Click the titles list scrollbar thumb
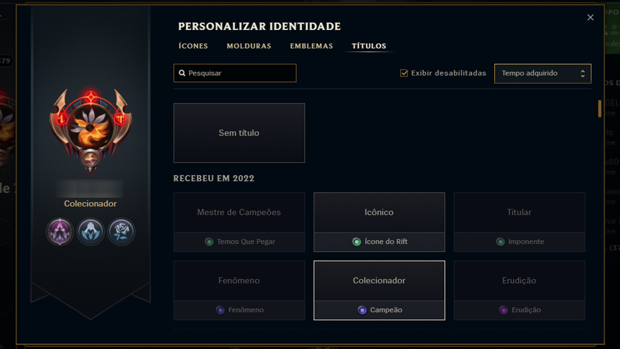Viewport: 620px width, 349px height. [600, 109]
